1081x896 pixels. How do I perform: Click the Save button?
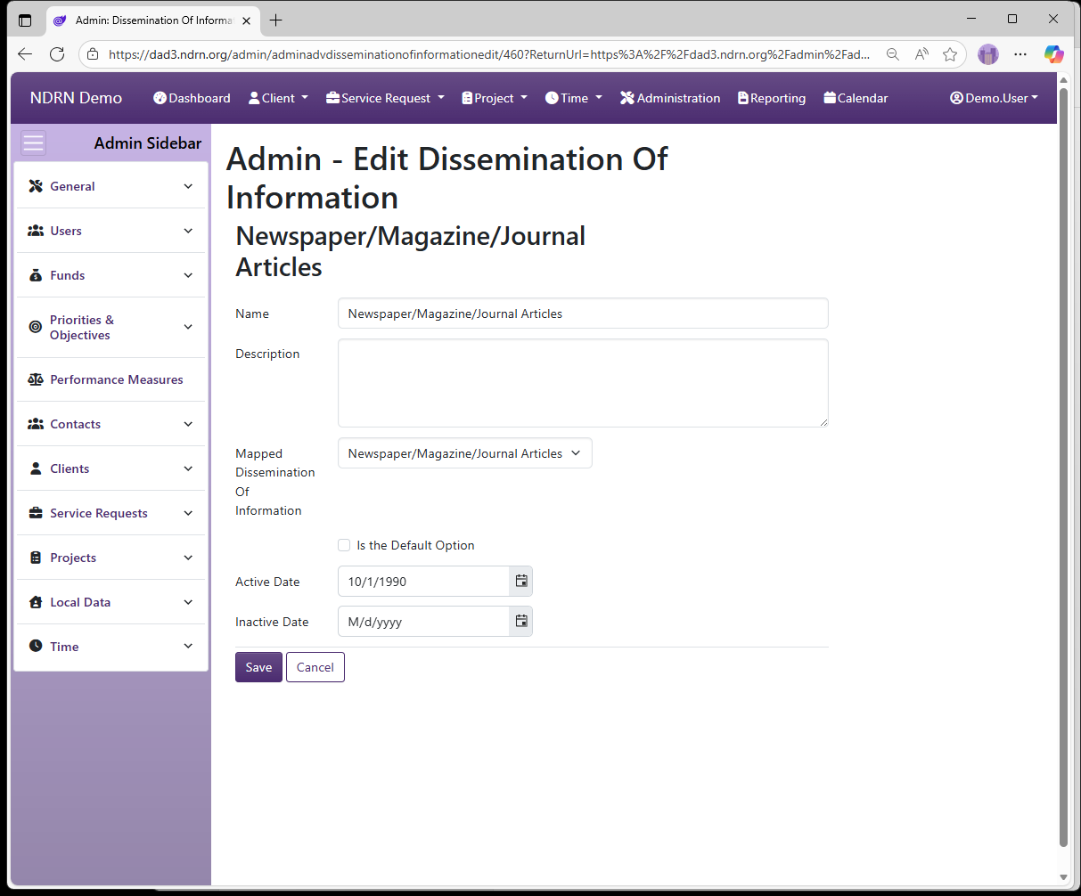pyautogui.click(x=258, y=667)
